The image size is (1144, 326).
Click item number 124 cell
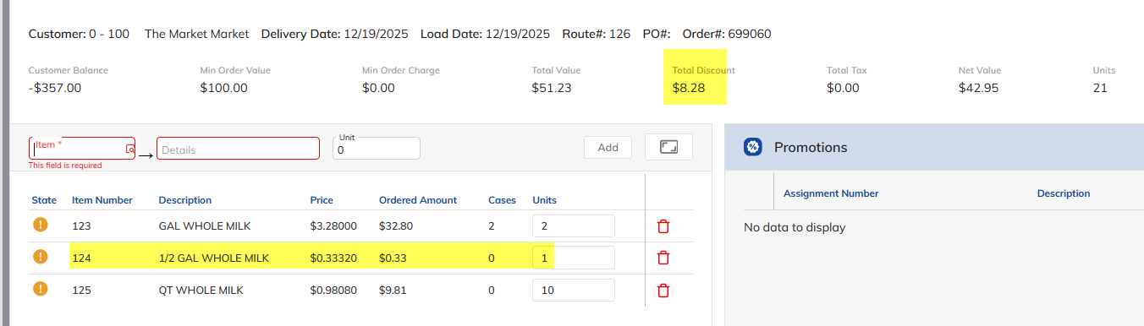pos(81,258)
